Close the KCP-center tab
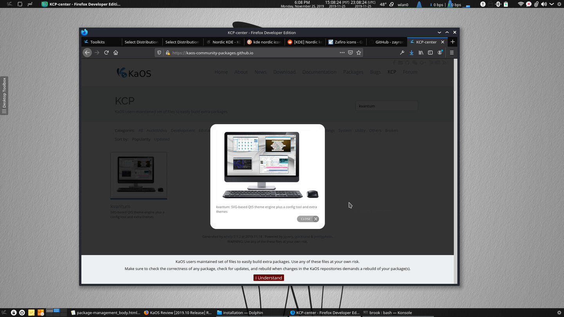 (x=443, y=42)
